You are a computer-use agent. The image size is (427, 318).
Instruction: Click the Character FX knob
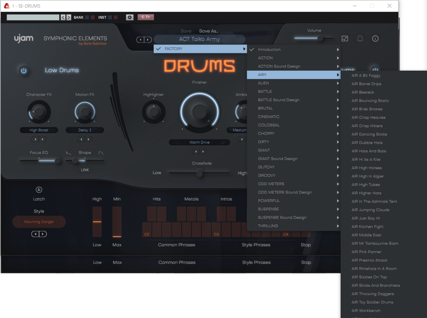[x=39, y=112]
